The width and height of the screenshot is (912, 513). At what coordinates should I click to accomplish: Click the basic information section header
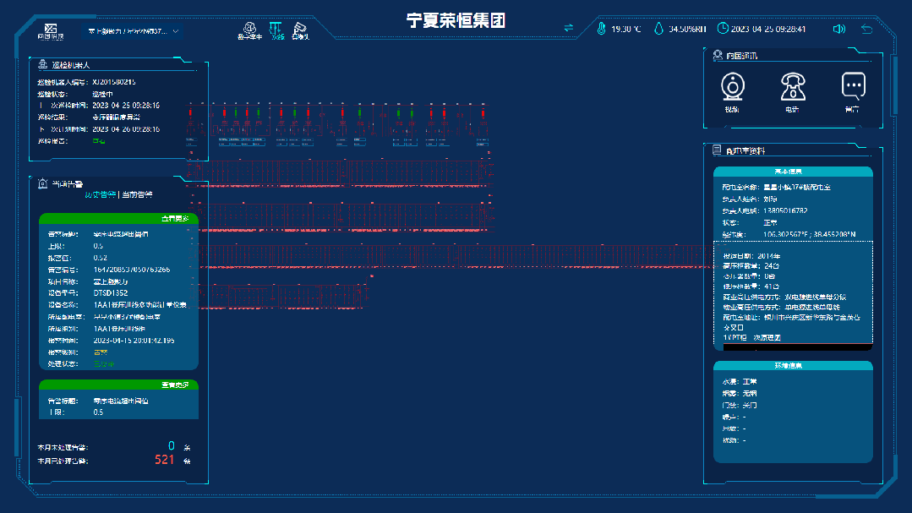[x=793, y=172]
